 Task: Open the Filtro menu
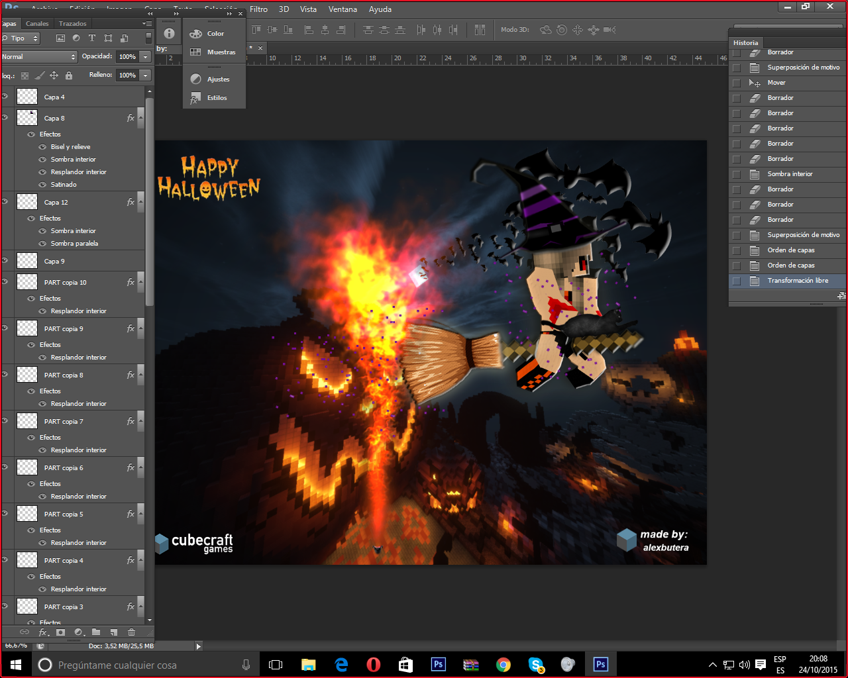[258, 9]
